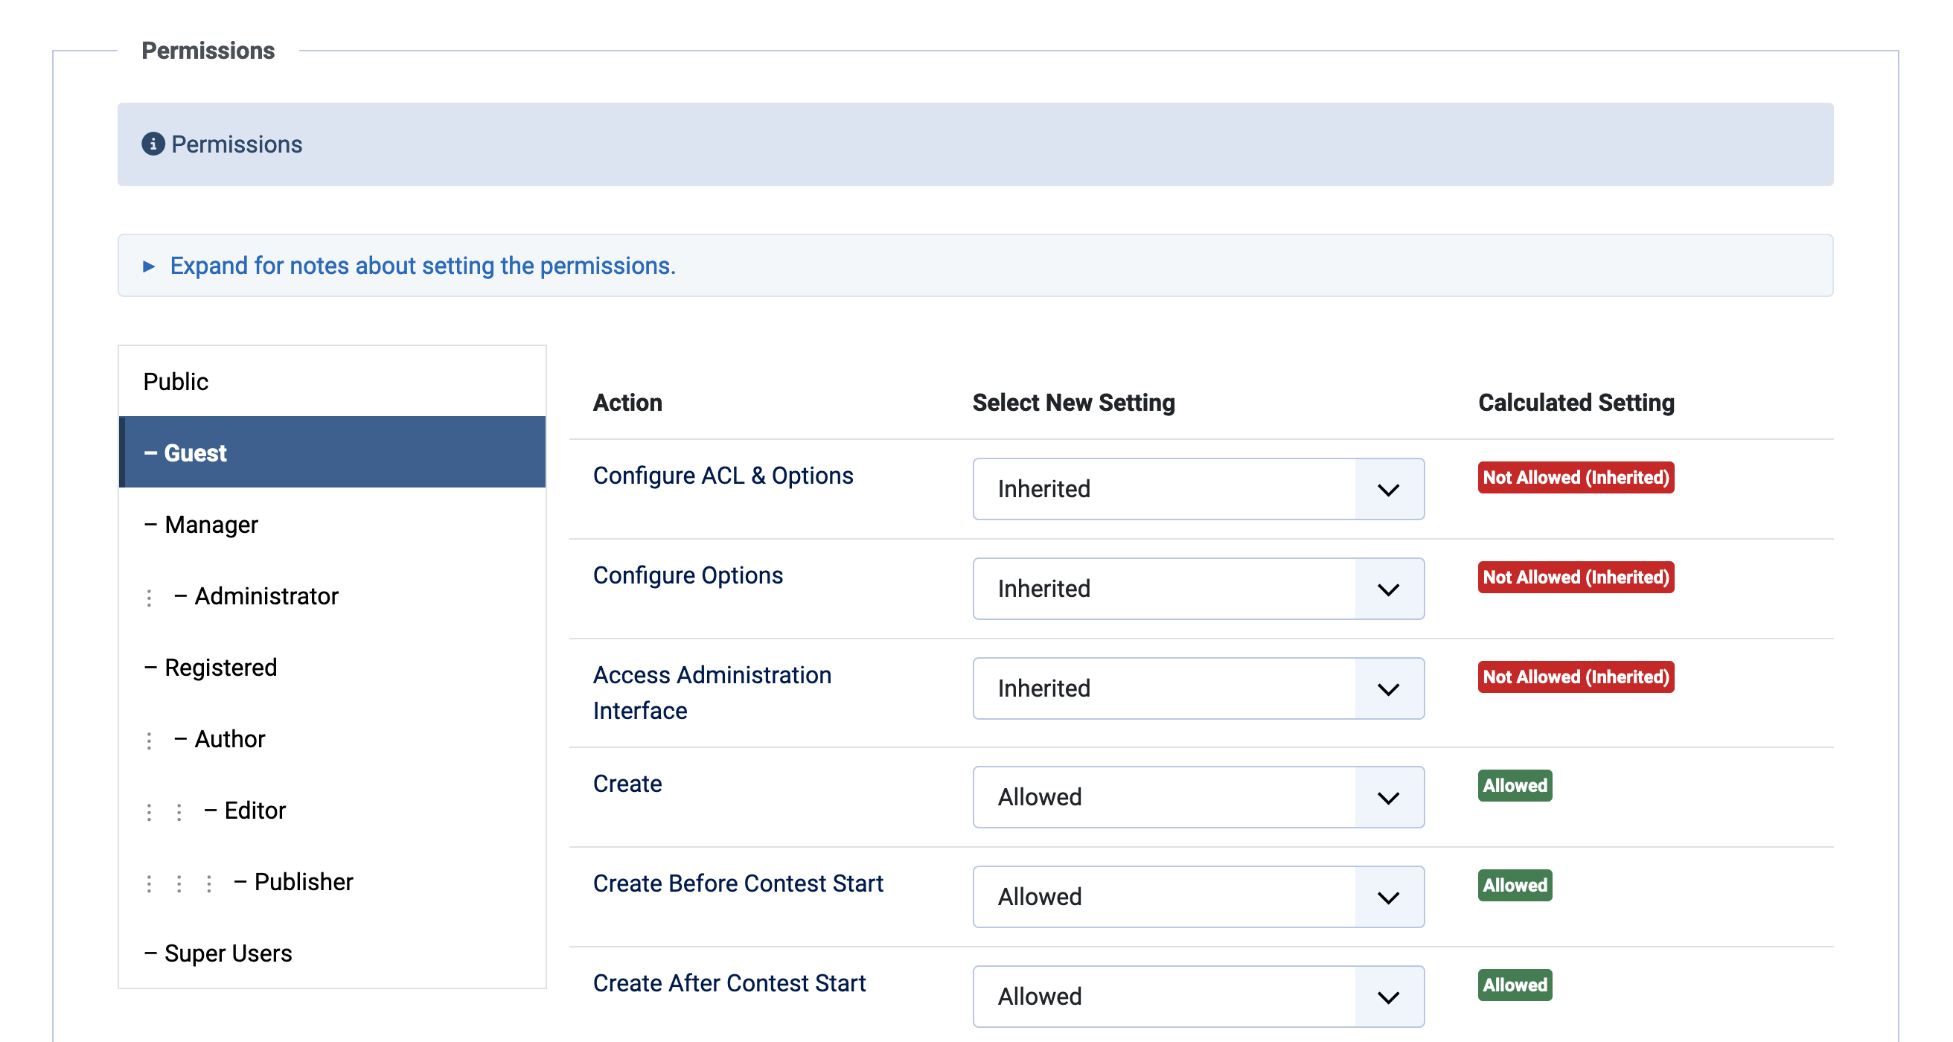Screen dimensions: 1953x1042
Task: Click the Action column header
Action: click(627, 402)
